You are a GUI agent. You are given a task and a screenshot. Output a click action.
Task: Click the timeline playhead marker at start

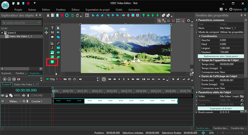[x=53, y=91]
